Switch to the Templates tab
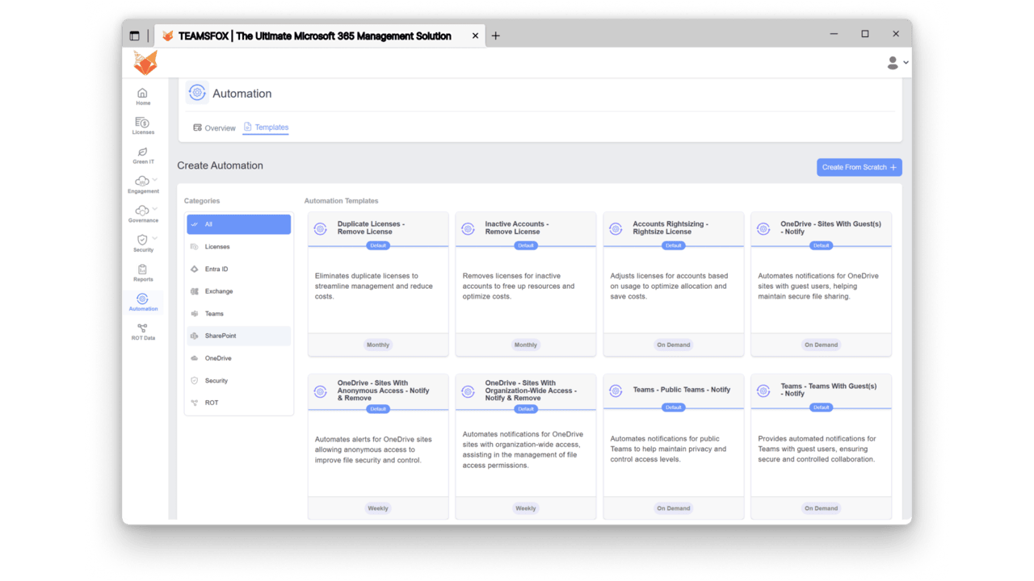The image size is (1034, 581). click(x=266, y=127)
